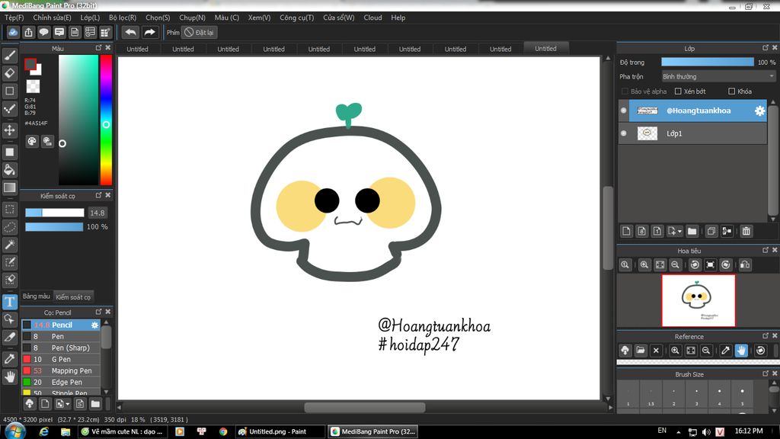Zoom out within the Navigator panel
Image resolution: width=780 pixels, height=439 pixels.
[675, 264]
